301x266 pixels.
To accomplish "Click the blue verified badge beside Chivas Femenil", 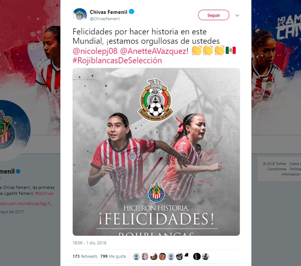I will pyautogui.click(x=132, y=12).
